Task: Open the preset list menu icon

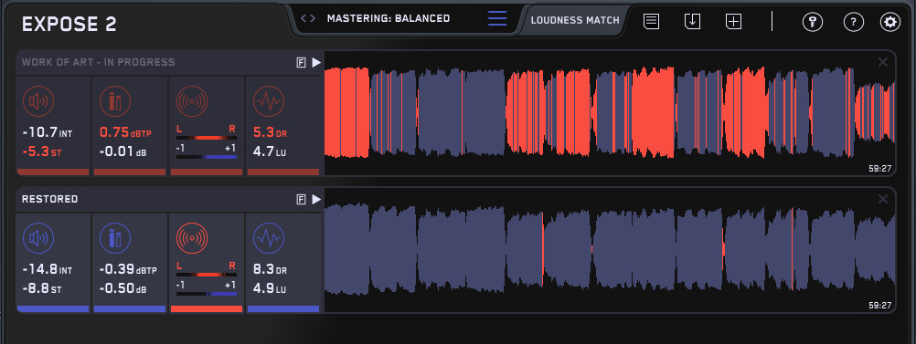Action: pyautogui.click(x=497, y=18)
